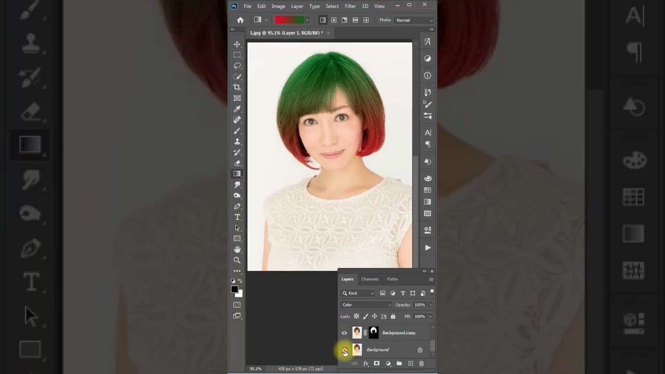Switch to the Channels tab
This screenshot has height=374, width=665.
coord(370,279)
